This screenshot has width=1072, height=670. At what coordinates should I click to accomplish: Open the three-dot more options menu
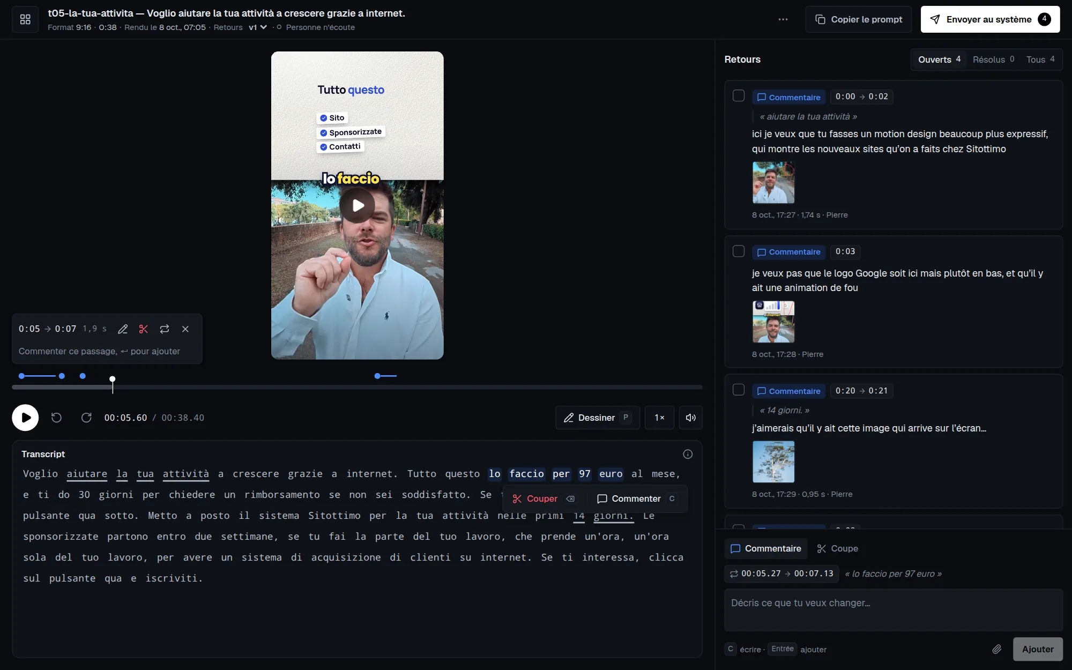pos(783,20)
